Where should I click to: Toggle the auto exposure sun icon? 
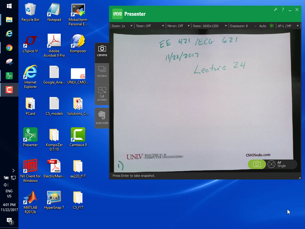click(272, 26)
